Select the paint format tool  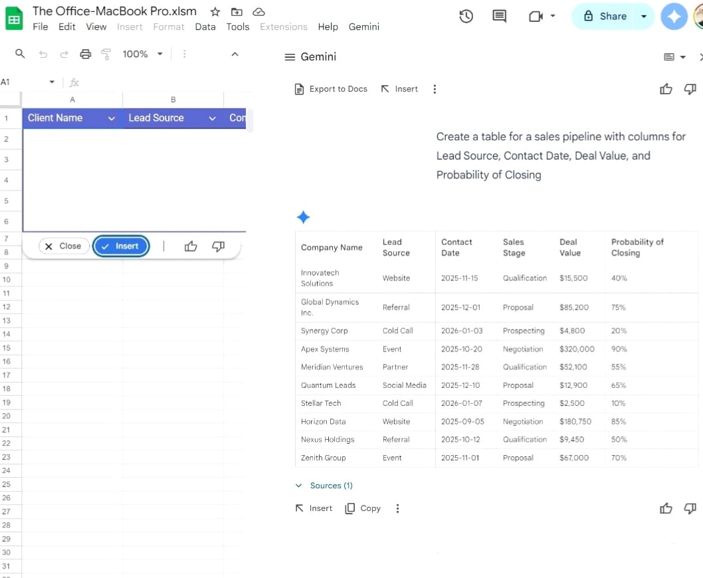click(x=106, y=54)
